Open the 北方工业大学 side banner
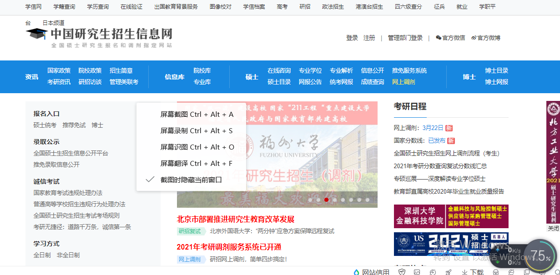The image size is (560, 275). click(553, 162)
